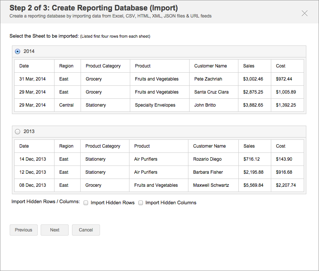Viewport: 319px width, 271px height.
Task: Click the Specialty Envelopes product cell
Action: coord(155,105)
